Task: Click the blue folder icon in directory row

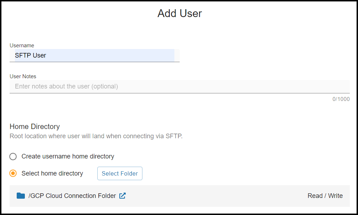Action: [21, 196]
